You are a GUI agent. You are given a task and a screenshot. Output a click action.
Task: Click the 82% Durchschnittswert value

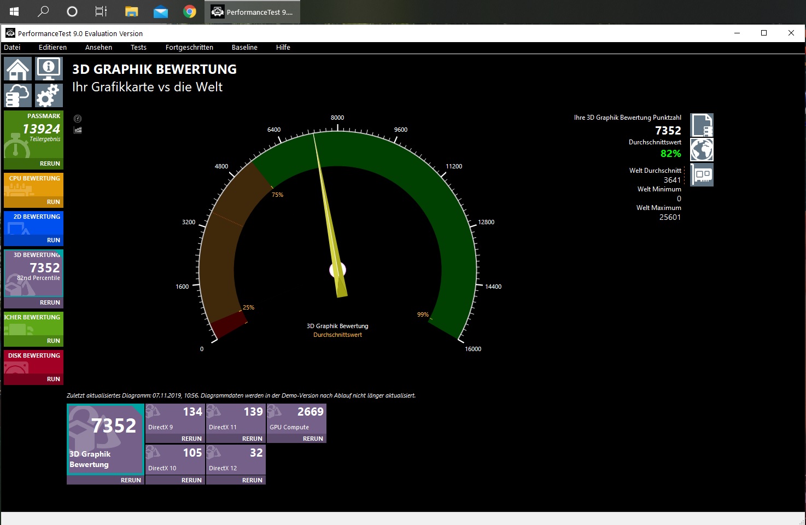pos(670,154)
